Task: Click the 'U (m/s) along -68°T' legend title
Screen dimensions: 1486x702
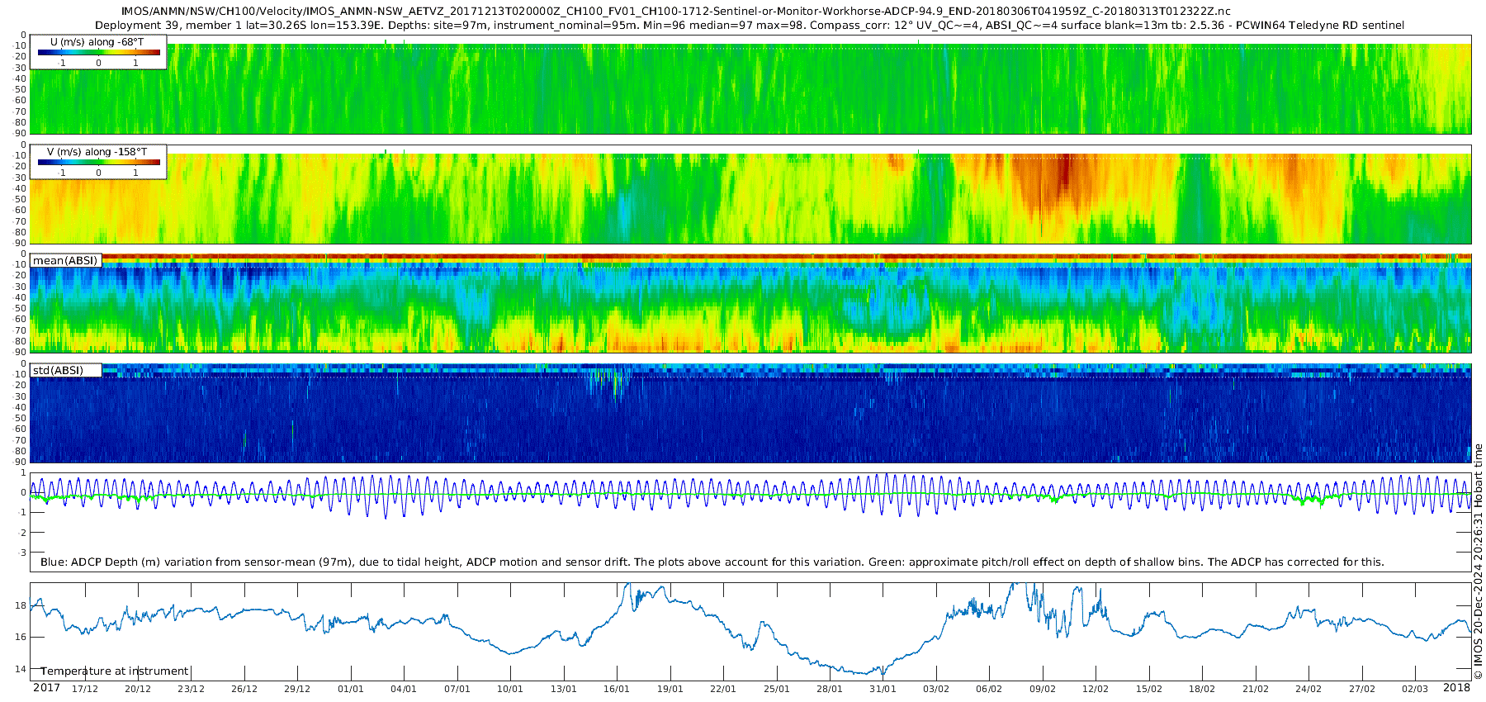Action: pyautogui.click(x=97, y=42)
